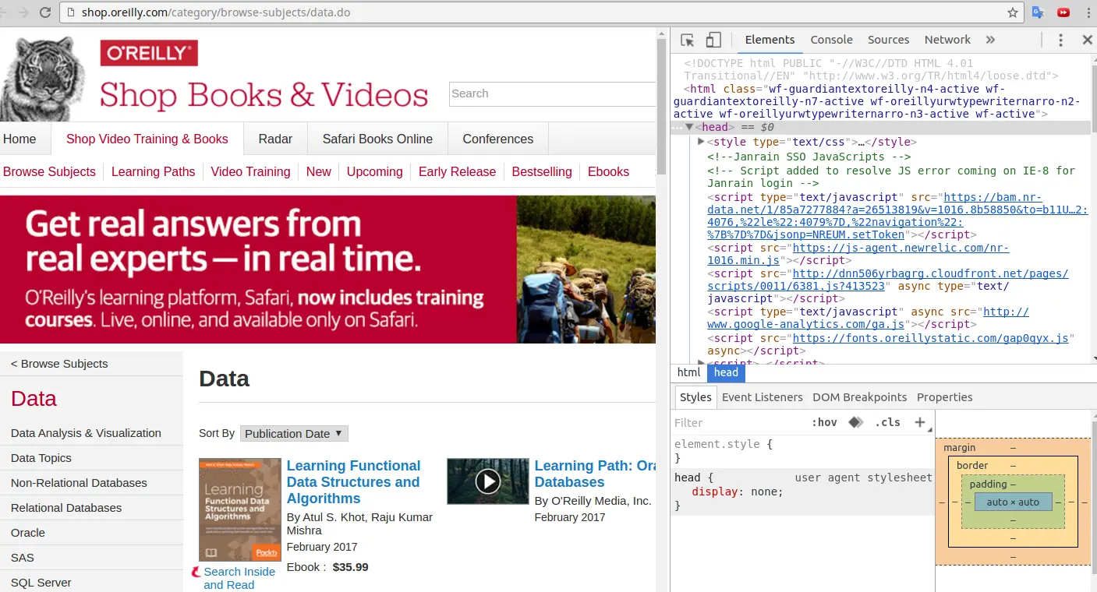The height and width of the screenshot is (592, 1097).
Task: Click the site Search box
Action: point(552,93)
